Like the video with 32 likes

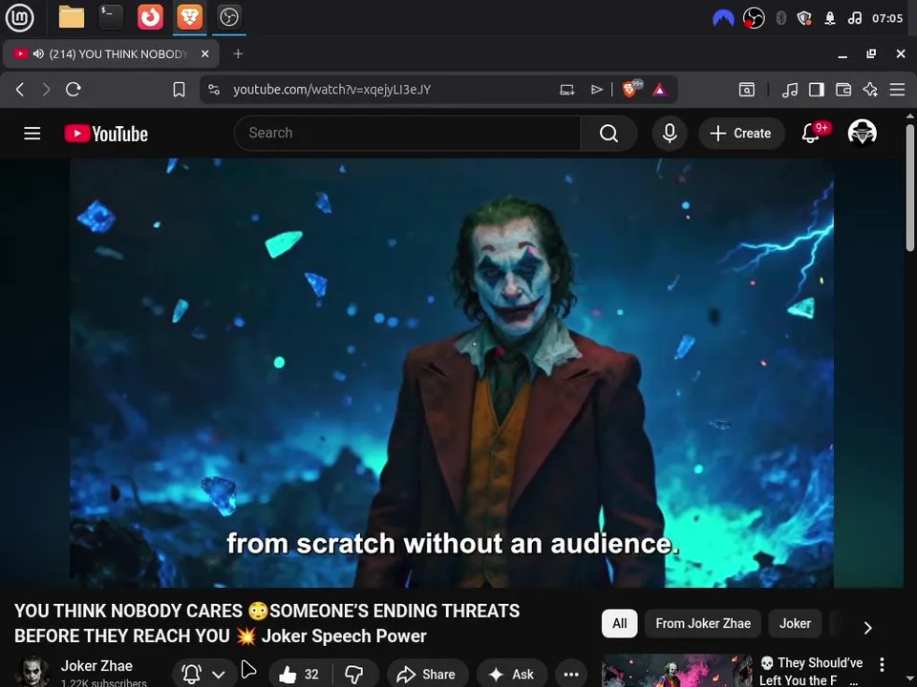[x=299, y=675]
